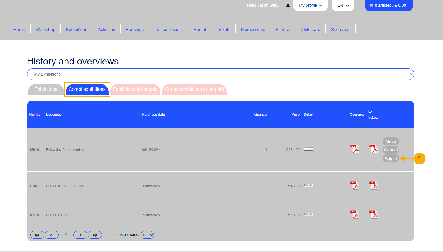This screenshot has width=443, height=252.
Task: Click Adjust for order 13916
Action: pos(390,159)
